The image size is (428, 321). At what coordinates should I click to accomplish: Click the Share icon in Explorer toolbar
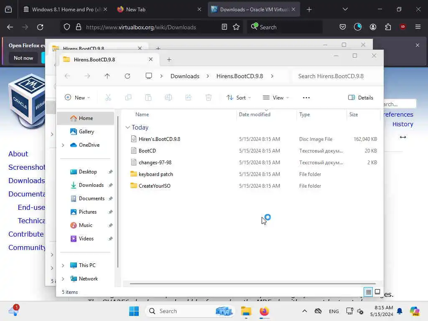pyautogui.click(x=189, y=97)
